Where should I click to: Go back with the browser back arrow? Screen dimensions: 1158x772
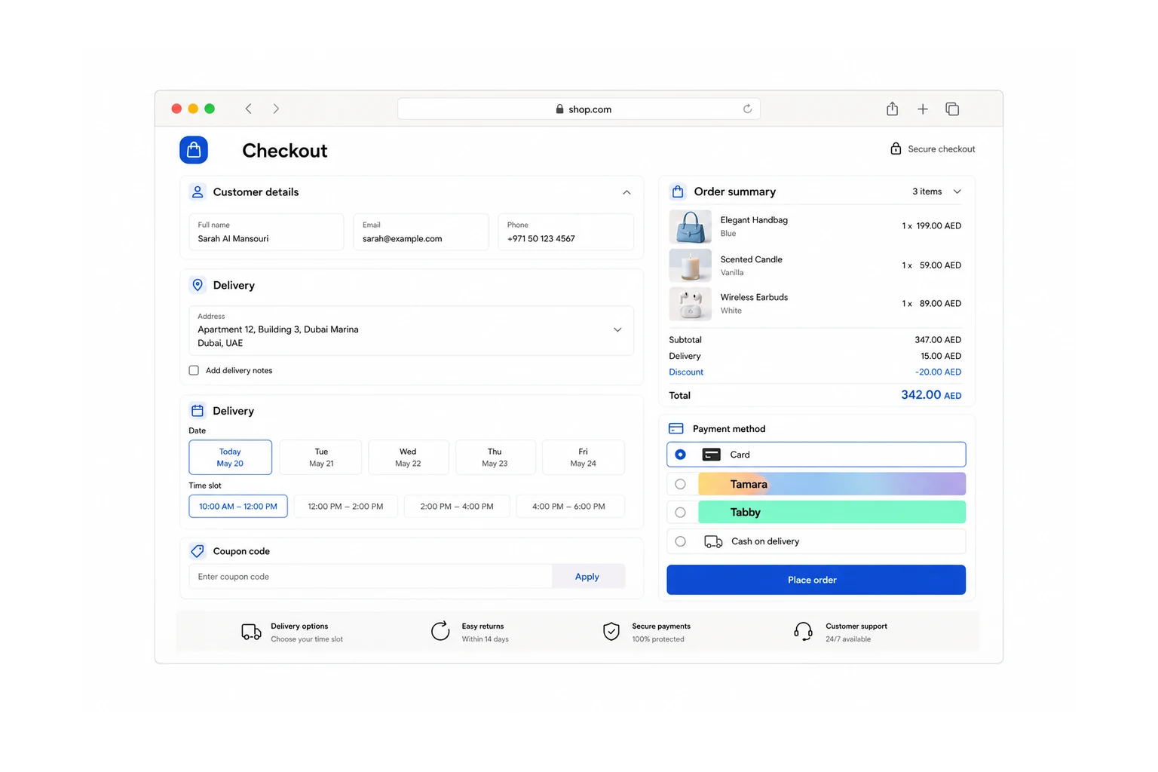[x=248, y=109]
